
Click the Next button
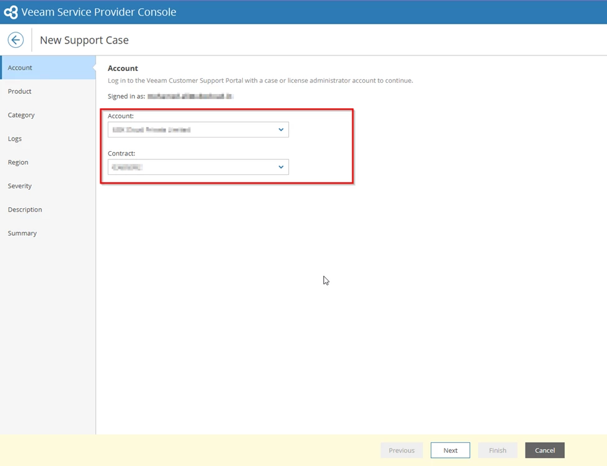450,450
